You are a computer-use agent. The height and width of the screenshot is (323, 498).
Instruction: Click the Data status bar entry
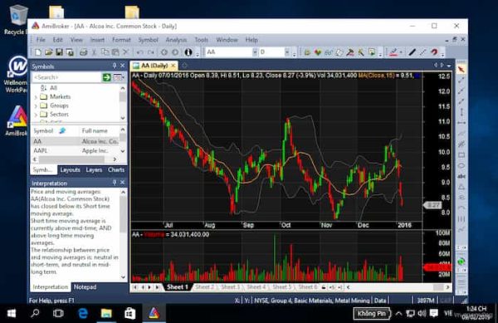point(380,300)
